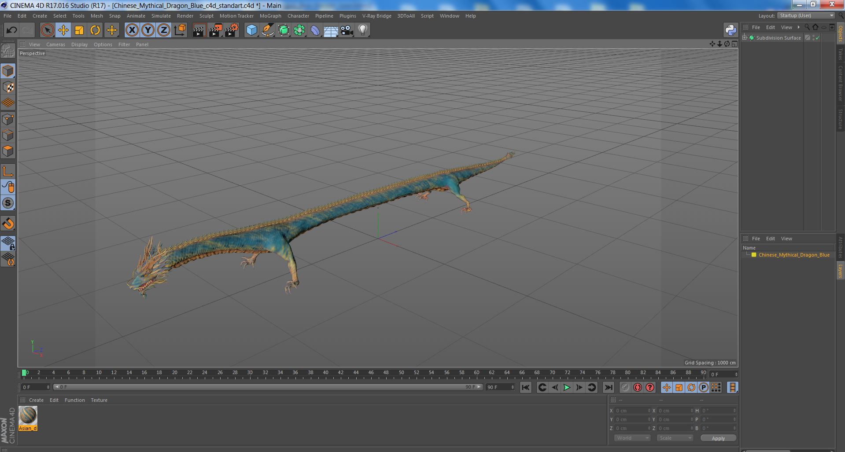845x452 pixels.
Task: Toggle X axis lock
Action: pos(132,30)
